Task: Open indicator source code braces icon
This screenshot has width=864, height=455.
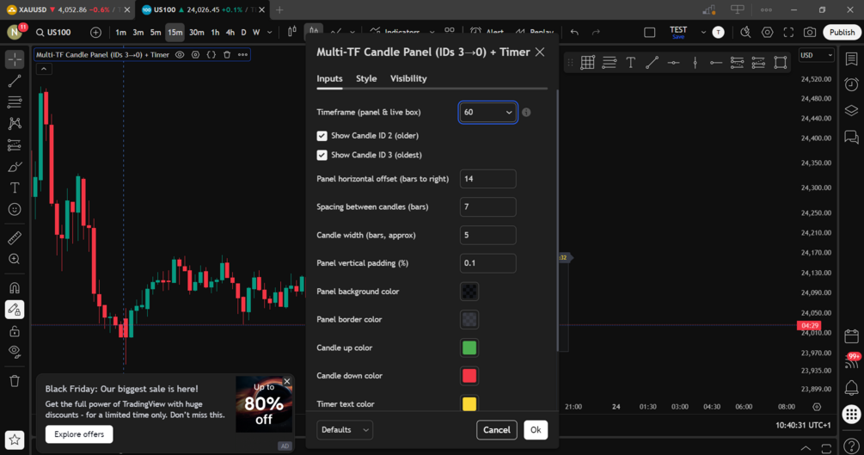Action: coord(211,54)
